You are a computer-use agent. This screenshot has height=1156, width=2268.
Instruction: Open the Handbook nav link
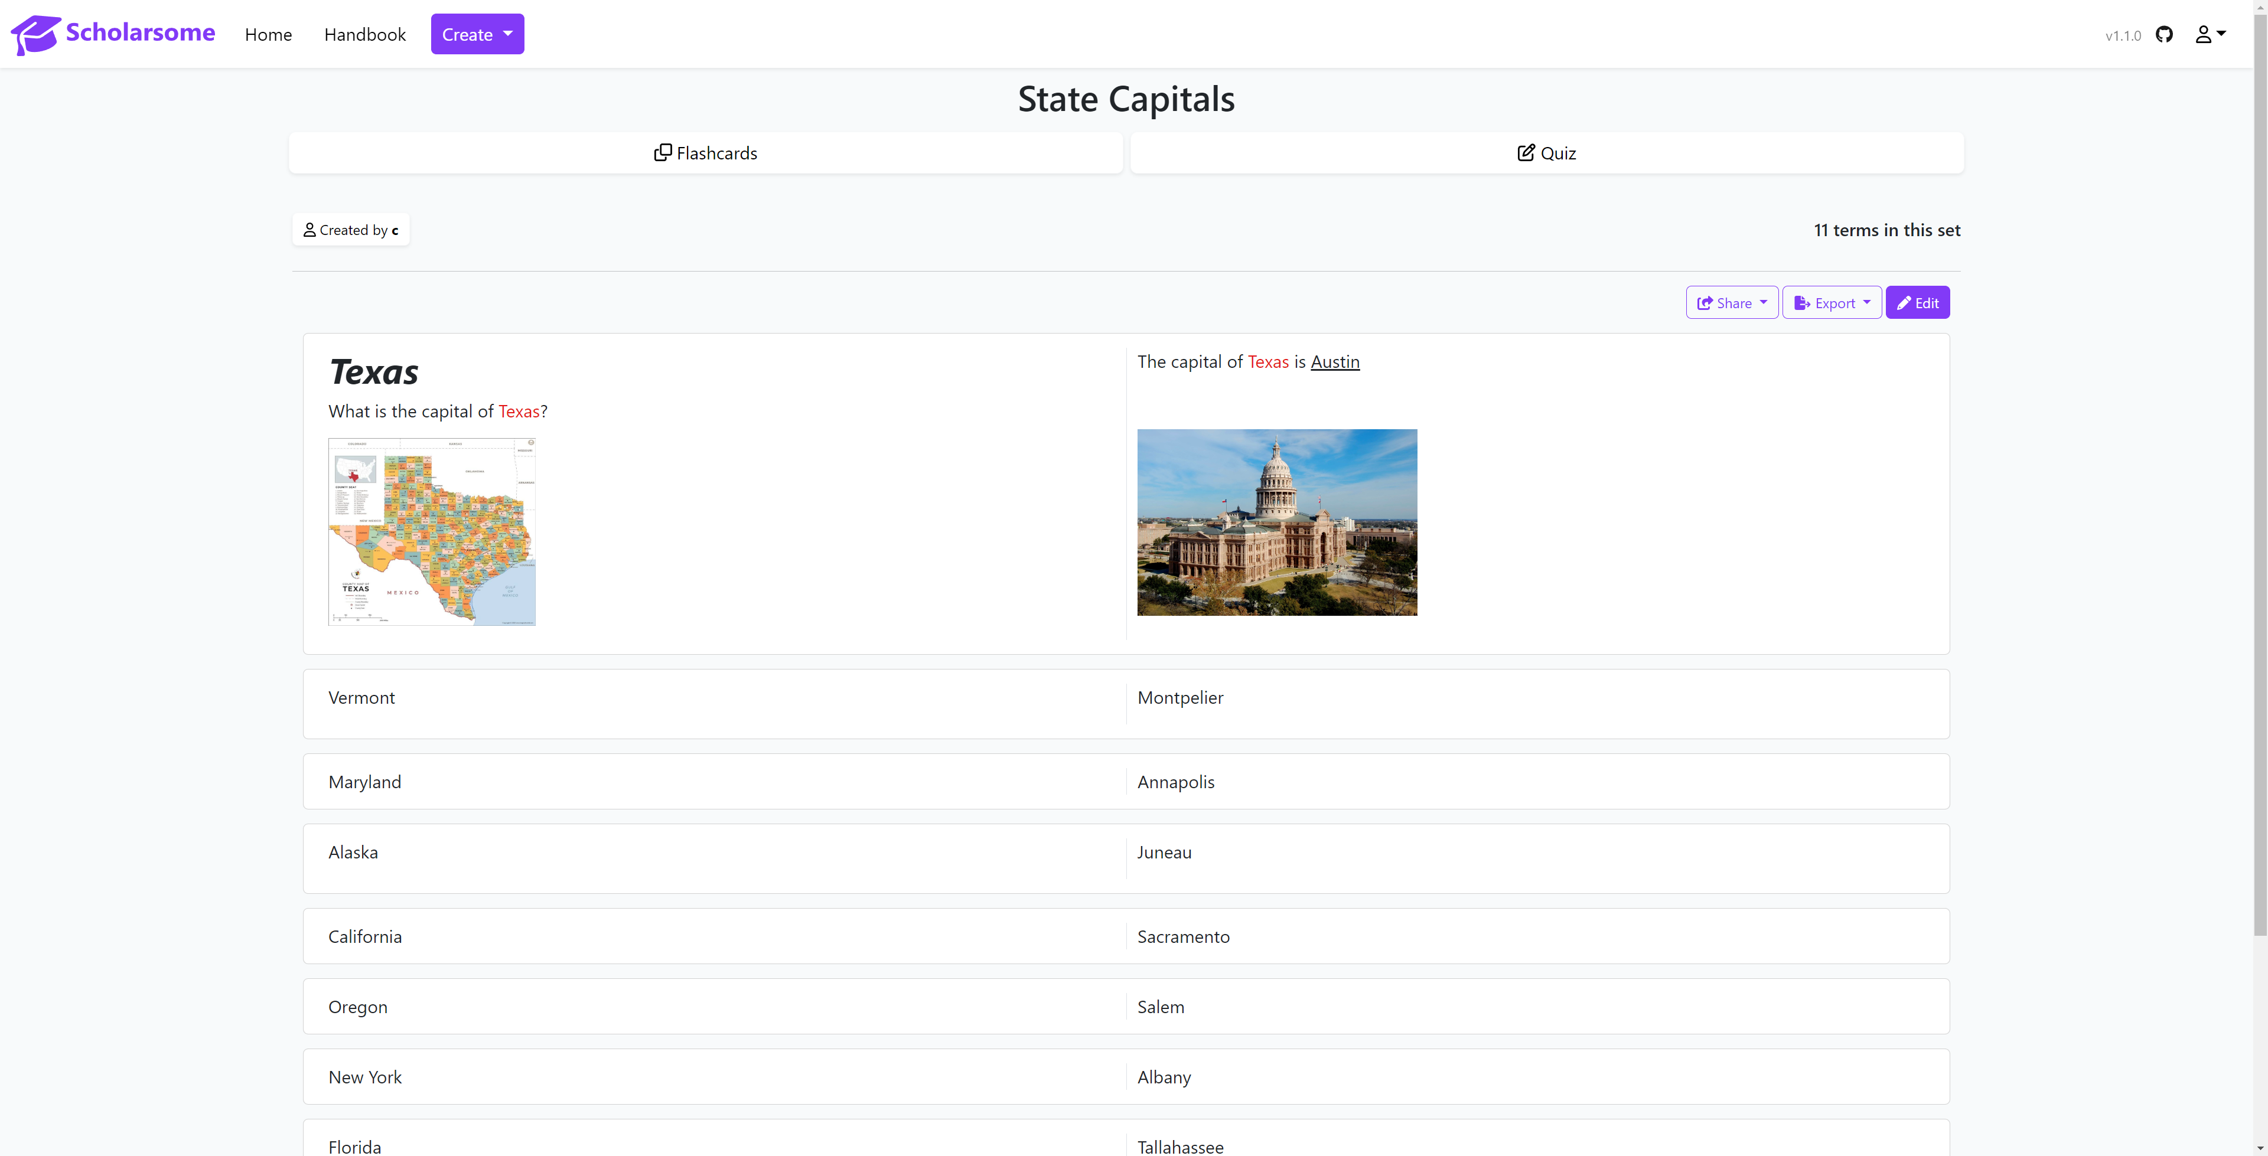364,34
